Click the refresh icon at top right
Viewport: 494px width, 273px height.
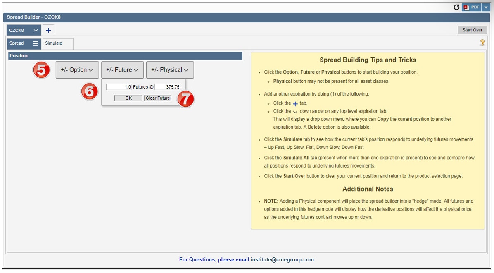(x=456, y=7)
